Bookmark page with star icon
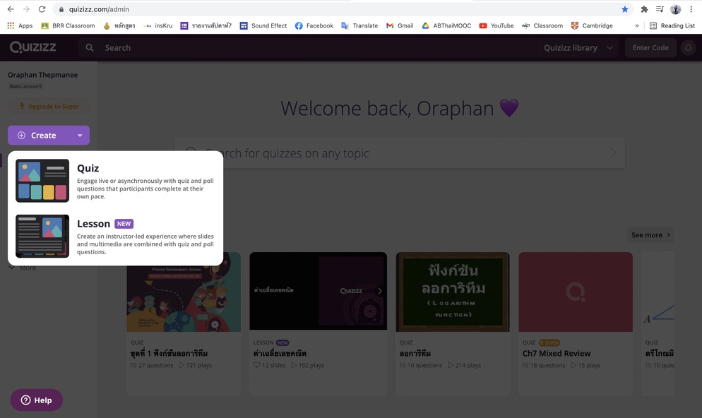Viewport: 702px width, 418px height. point(625,9)
